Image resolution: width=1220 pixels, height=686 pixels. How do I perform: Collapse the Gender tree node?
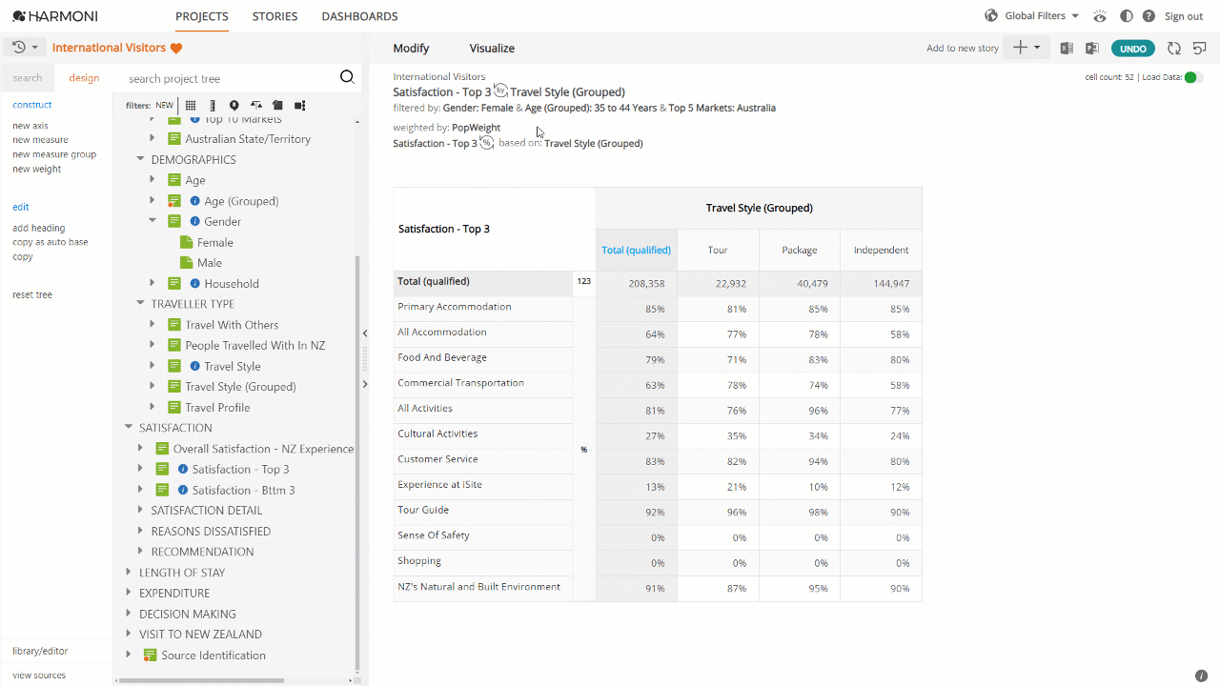pyautogui.click(x=152, y=221)
